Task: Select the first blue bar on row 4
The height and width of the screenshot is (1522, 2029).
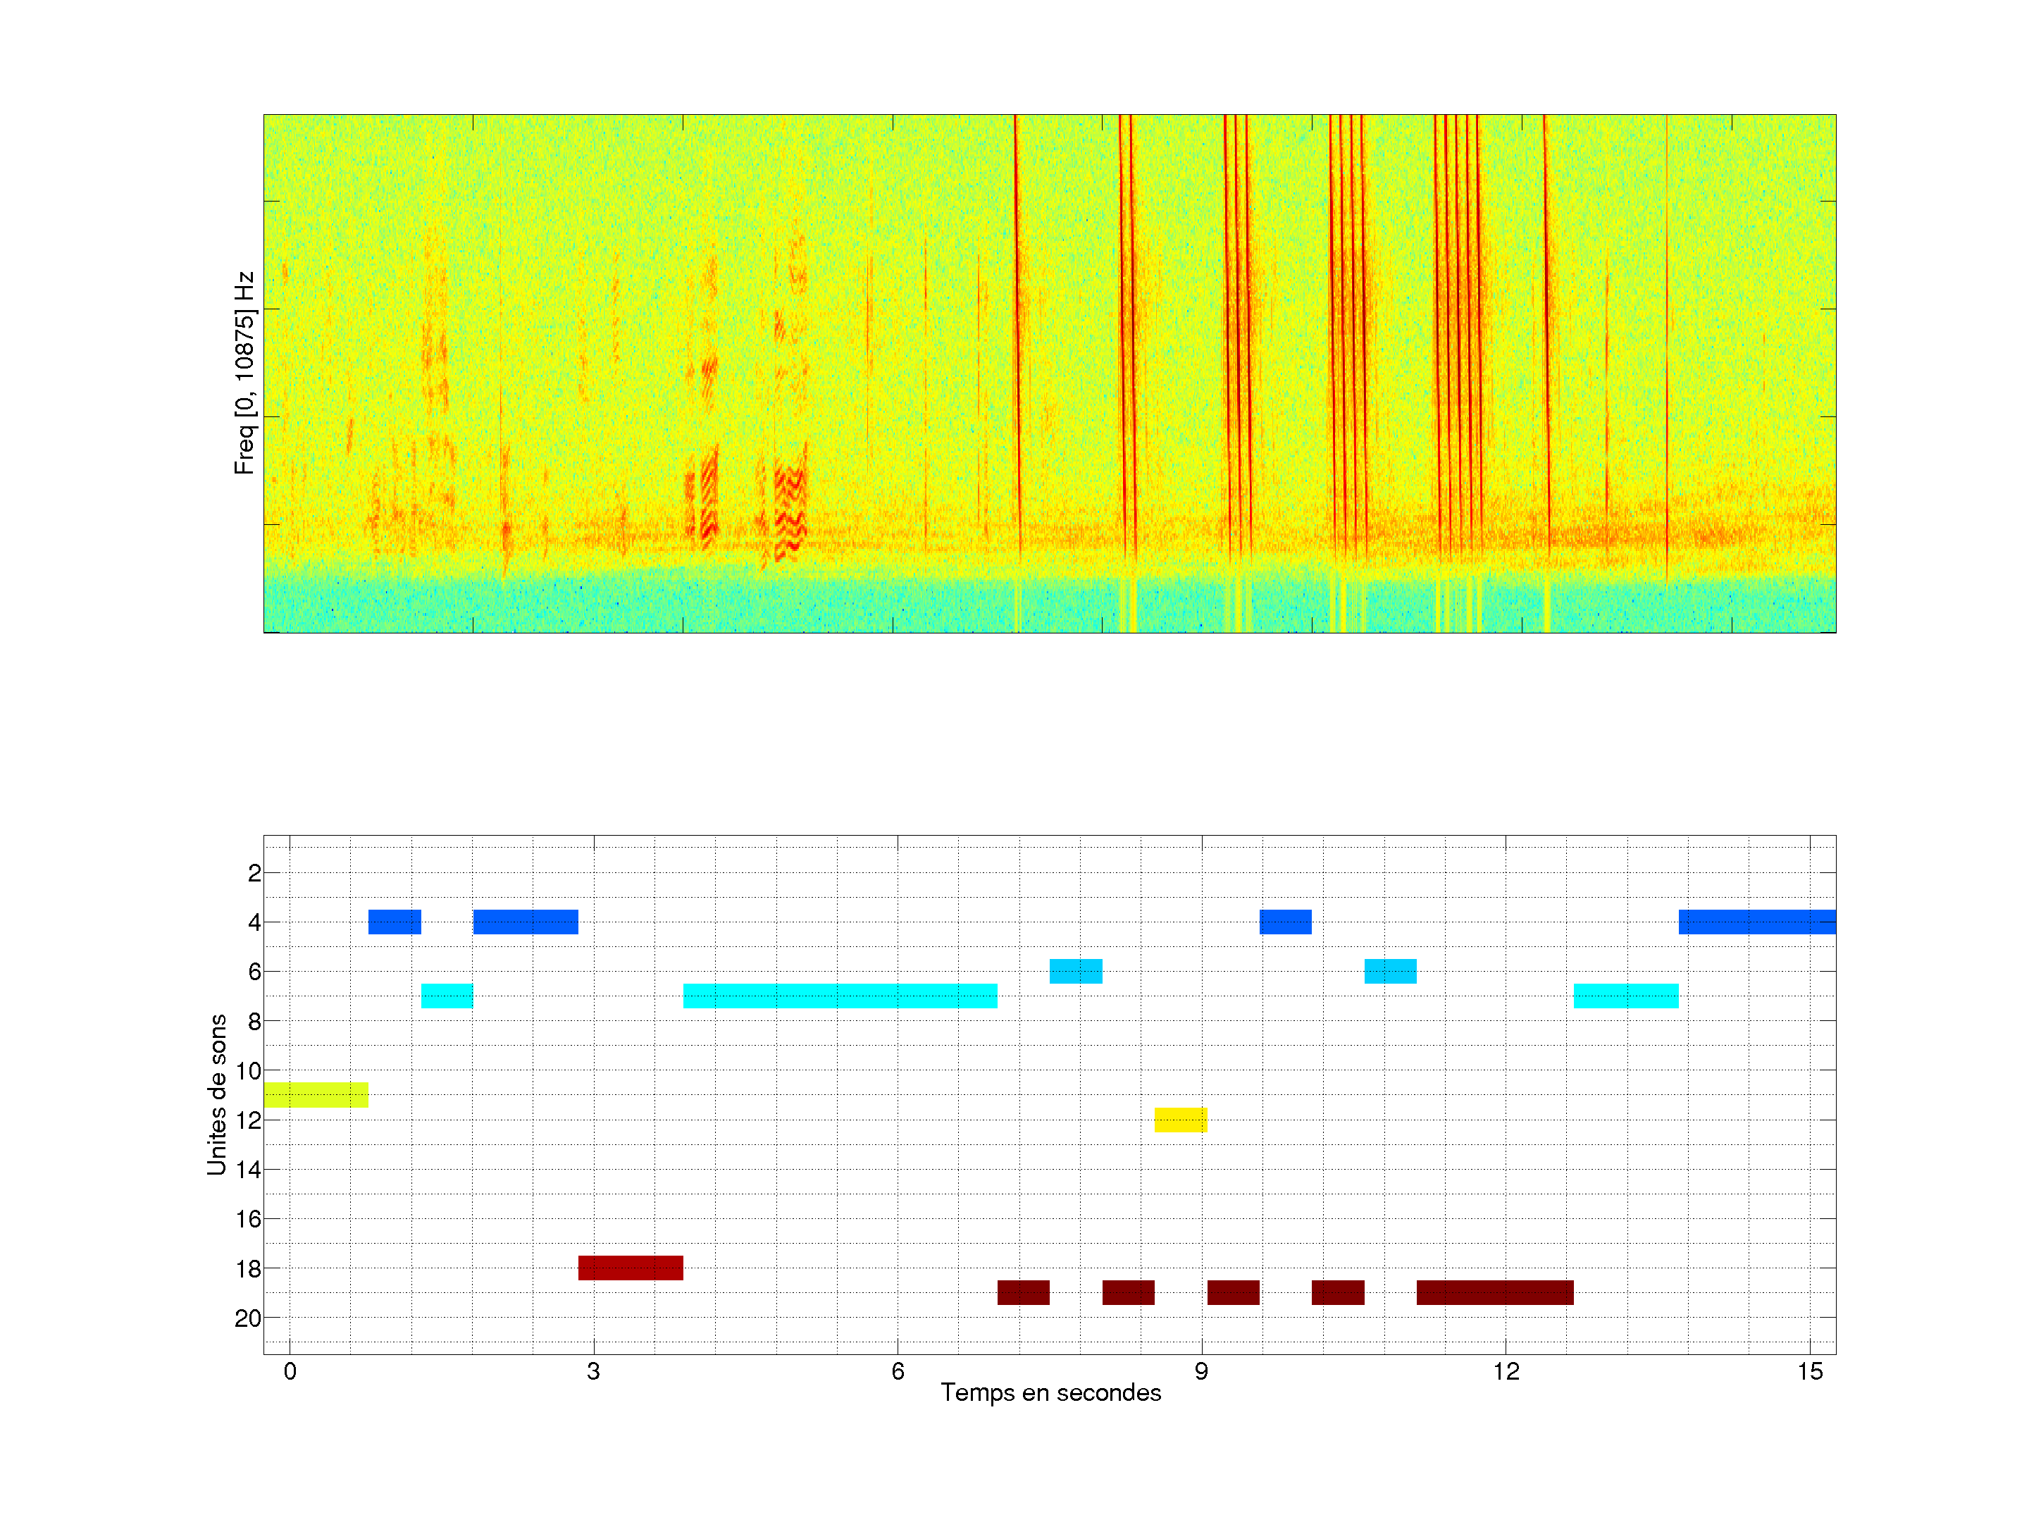Action: pyautogui.click(x=395, y=921)
